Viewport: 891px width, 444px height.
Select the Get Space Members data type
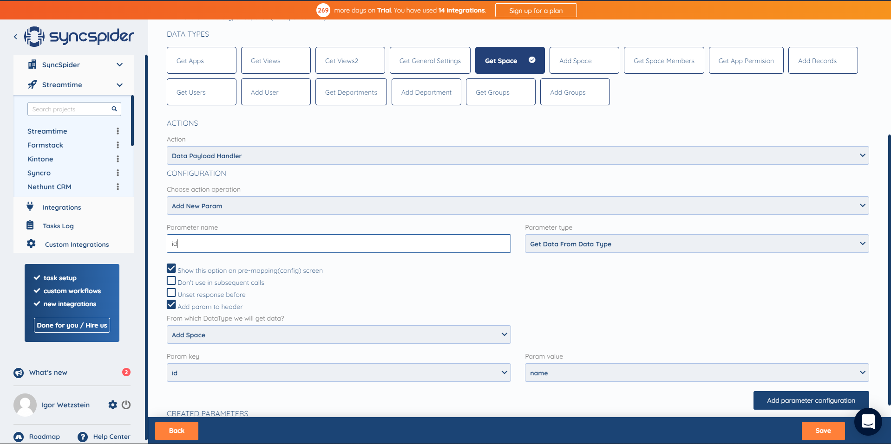[x=664, y=60]
